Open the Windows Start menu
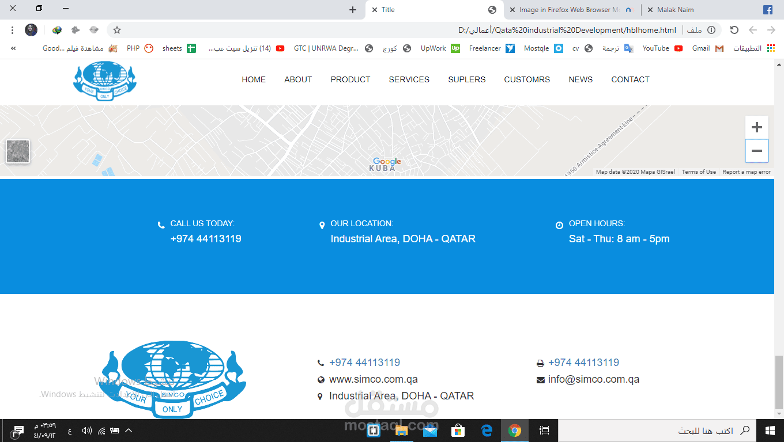The image size is (784, 442). pyautogui.click(x=770, y=430)
